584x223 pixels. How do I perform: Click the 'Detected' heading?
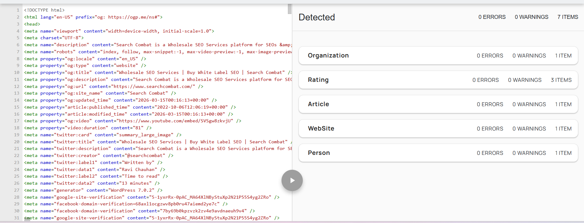click(316, 17)
